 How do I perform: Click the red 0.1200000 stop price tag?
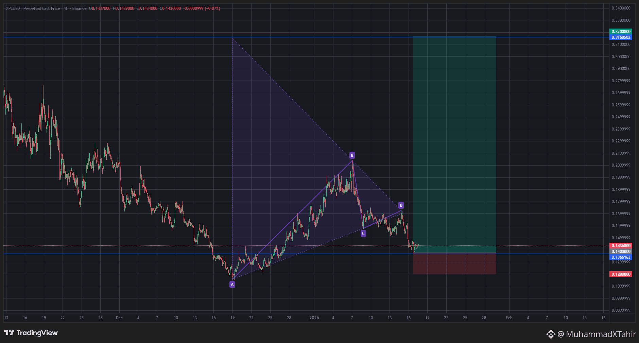click(621, 274)
